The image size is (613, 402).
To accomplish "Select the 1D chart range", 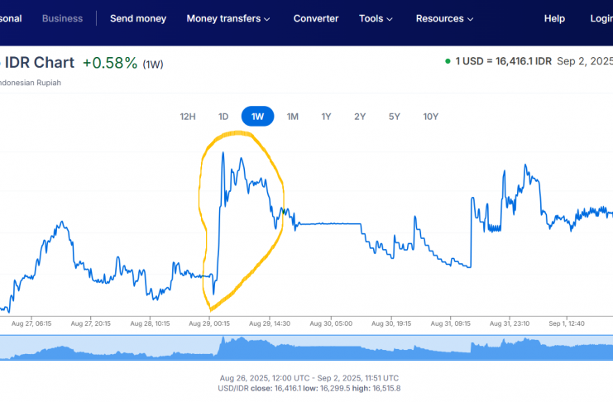I will (223, 117).
